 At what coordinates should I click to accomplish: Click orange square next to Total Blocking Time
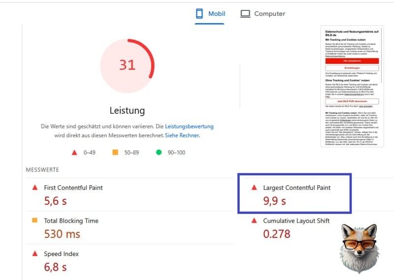click(34, 220)
